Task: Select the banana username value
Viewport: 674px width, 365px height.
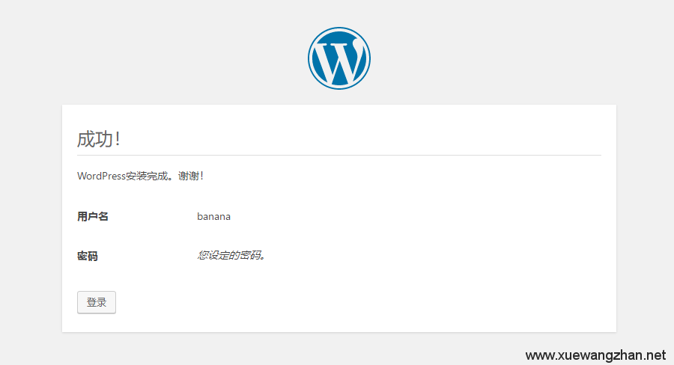Action: point(213,216)
